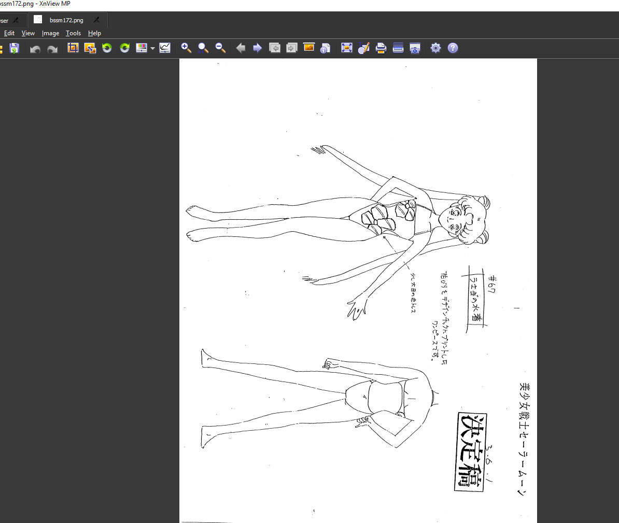Click the displayed bssm172.png image canvas

pyautogui.click(x=358, y=291)
